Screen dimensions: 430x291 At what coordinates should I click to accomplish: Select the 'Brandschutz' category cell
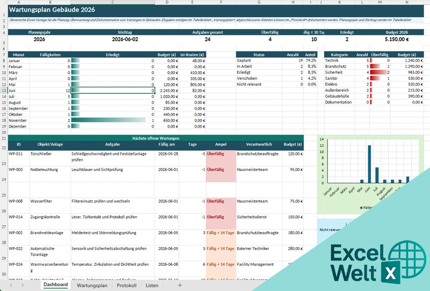click(x=339, y=66)
